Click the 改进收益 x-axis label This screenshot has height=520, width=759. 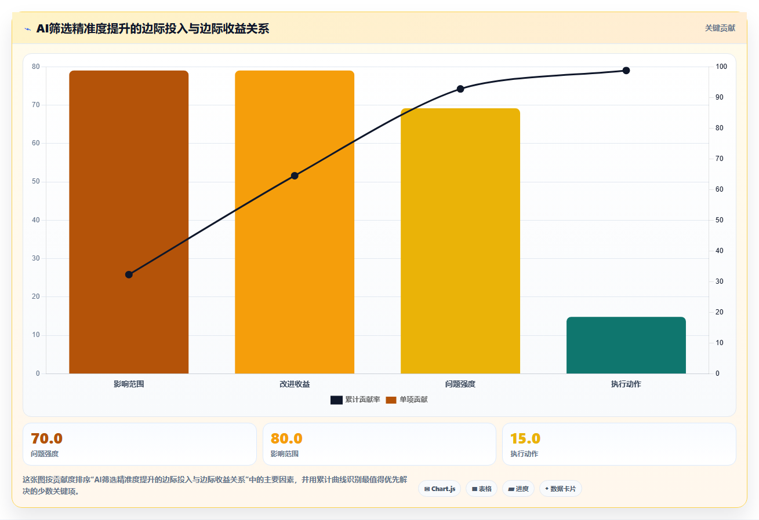click(295, 384)
